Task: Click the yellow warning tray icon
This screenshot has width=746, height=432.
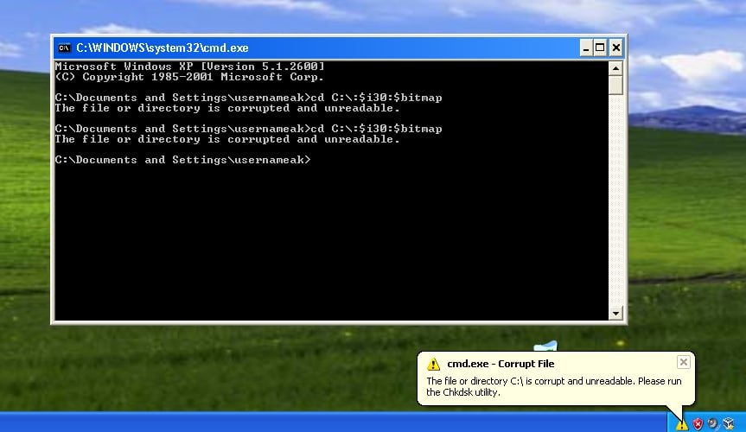Action: pos(682,424)
